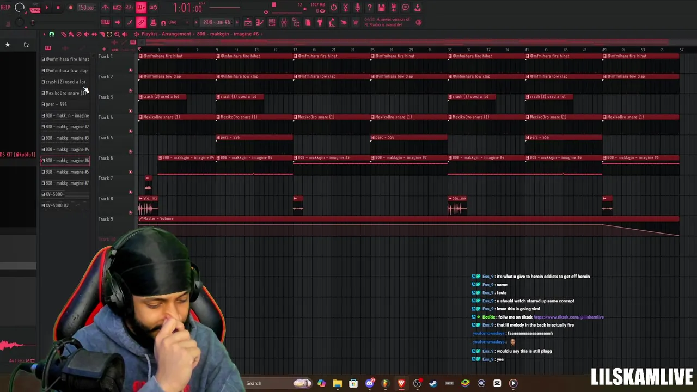This screenshot has height=392, width=697.
Task: Open Microsoft Store from taskbar
Action: tap(353, 383)
